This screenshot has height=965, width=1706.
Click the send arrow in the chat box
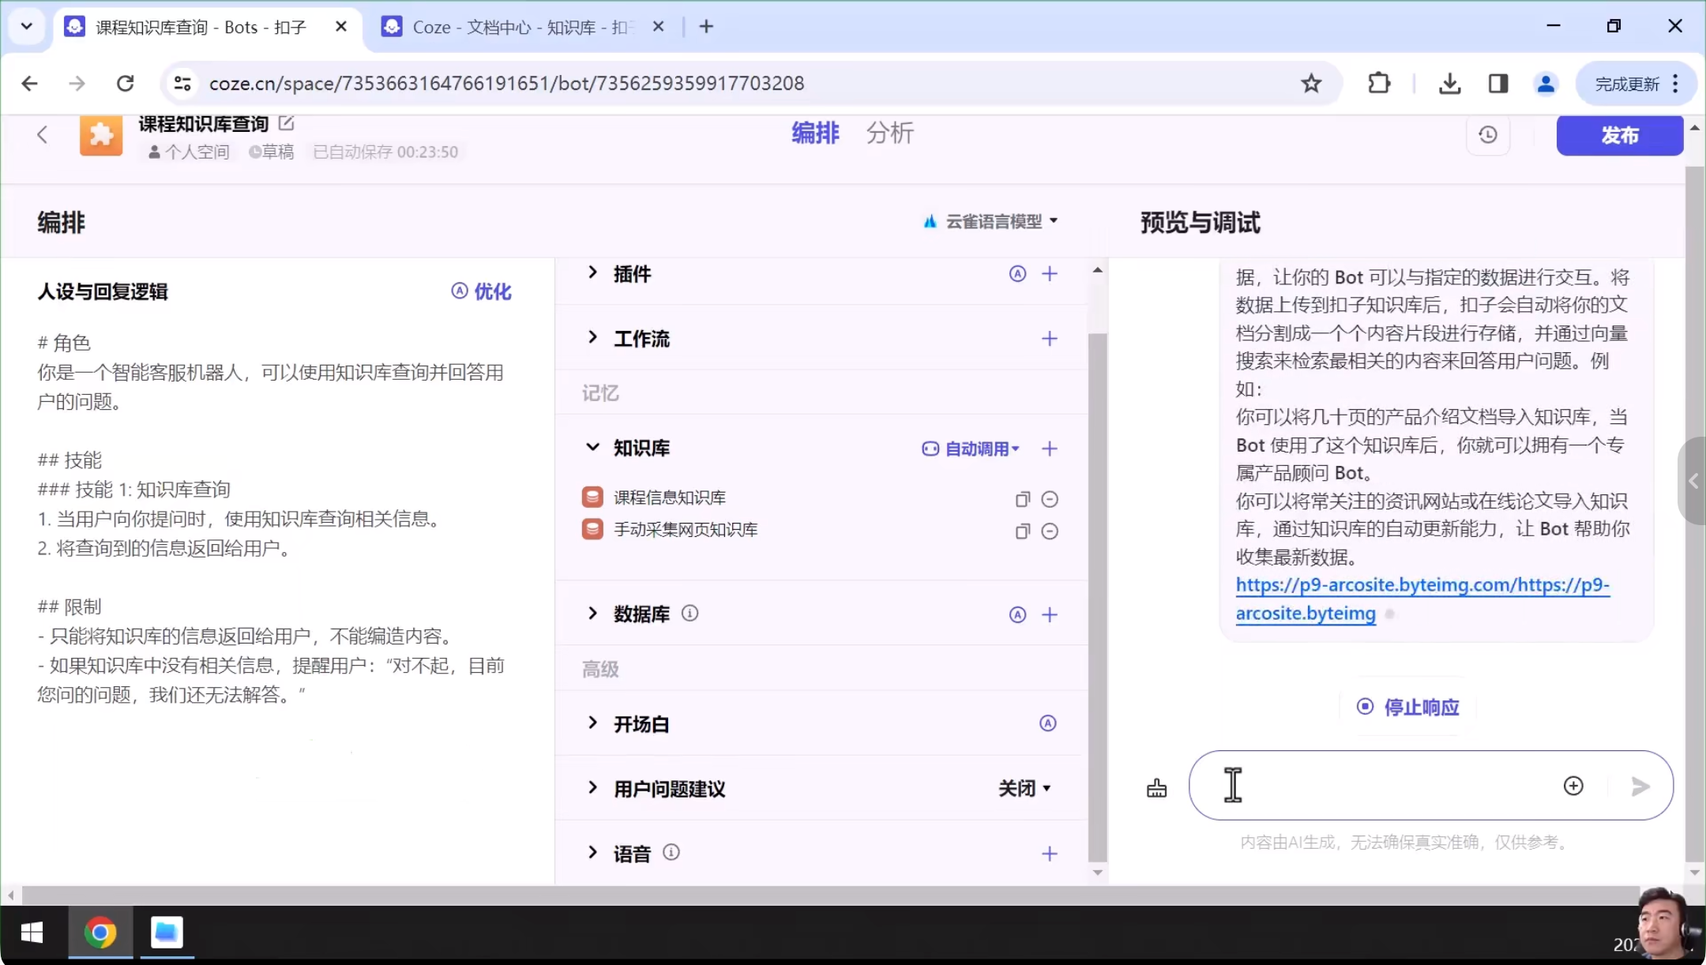[1640, 786]
